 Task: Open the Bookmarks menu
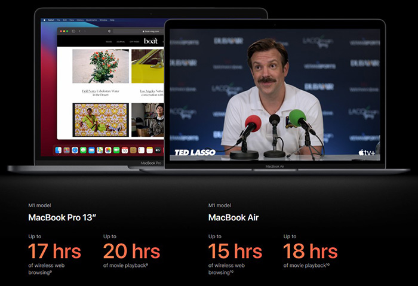(91, 20)
